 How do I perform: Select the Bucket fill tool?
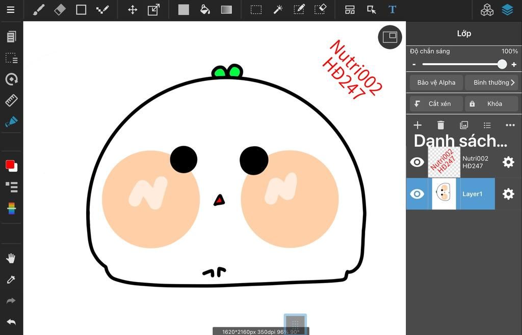coord(205,10)
